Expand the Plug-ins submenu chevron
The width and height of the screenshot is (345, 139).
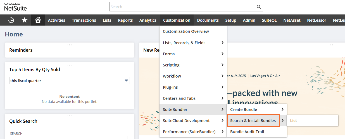pyautogui.click(x=222, y=87)
